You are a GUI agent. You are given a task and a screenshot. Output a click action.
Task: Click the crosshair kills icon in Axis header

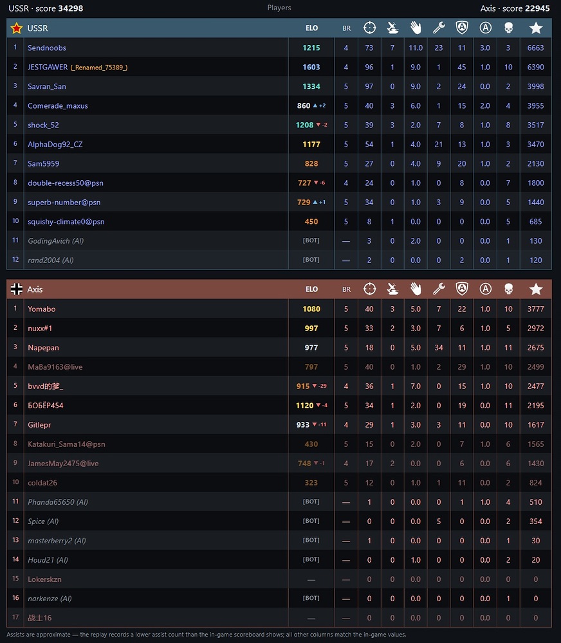click(369, 289)
